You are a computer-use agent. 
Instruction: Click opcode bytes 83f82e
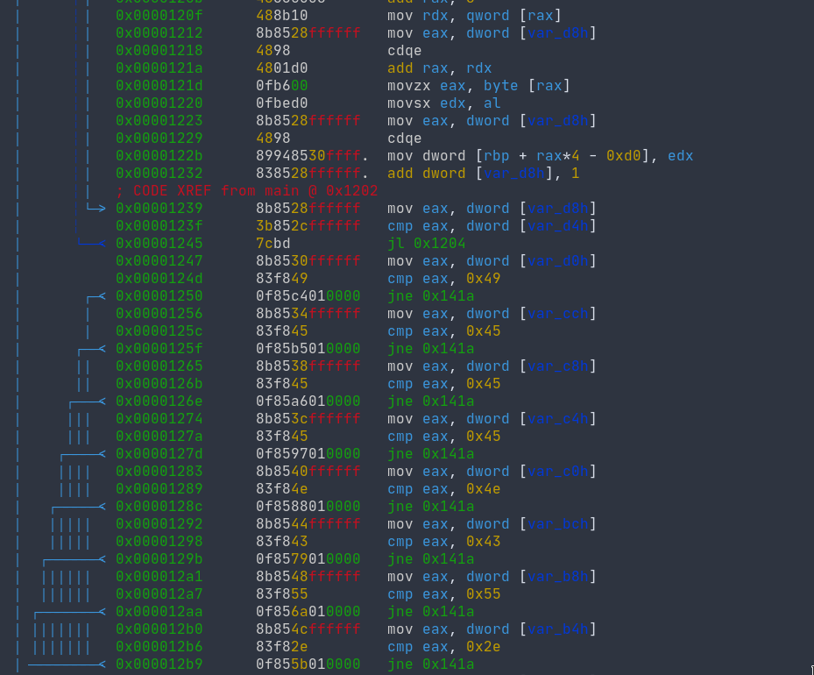282,648
